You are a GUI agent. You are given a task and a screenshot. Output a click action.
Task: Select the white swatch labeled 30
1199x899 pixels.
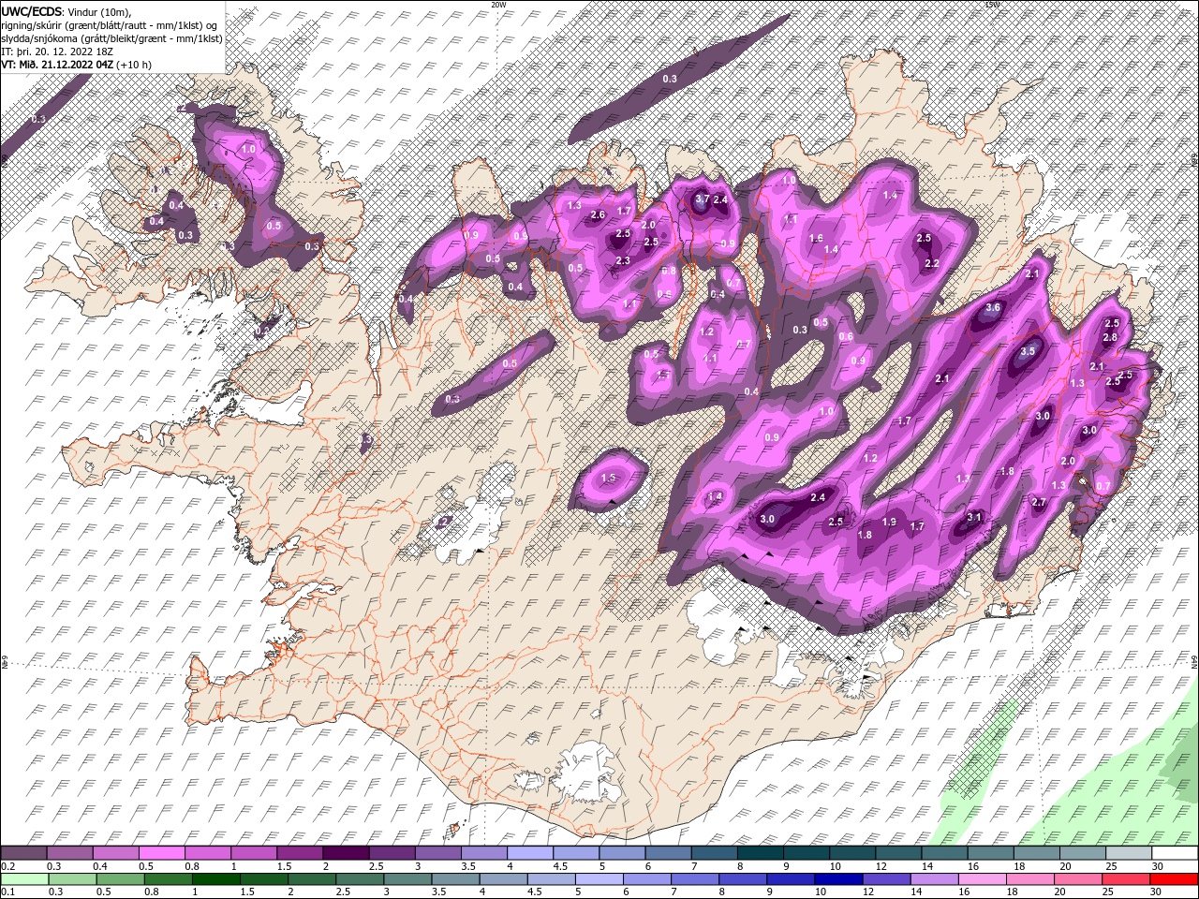pos(1174,853)
